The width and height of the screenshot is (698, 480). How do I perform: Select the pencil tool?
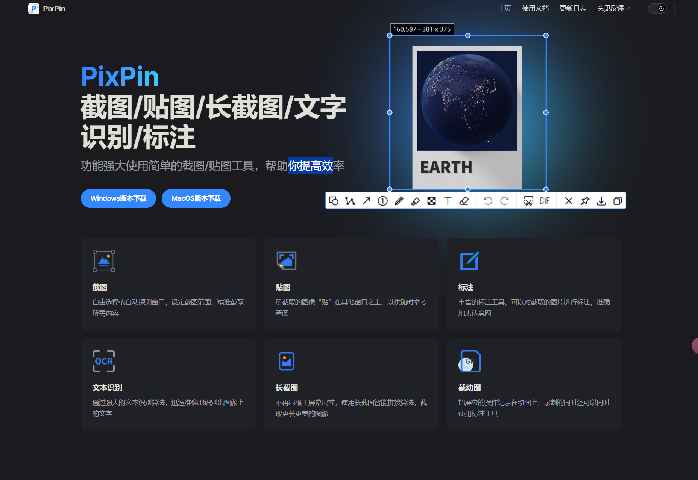pyautogui.click(x=399, y=201)
